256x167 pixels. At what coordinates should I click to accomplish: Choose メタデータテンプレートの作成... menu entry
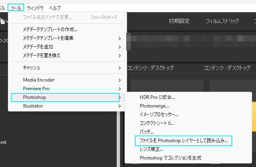pyautogui.click(x=67, y=30)
